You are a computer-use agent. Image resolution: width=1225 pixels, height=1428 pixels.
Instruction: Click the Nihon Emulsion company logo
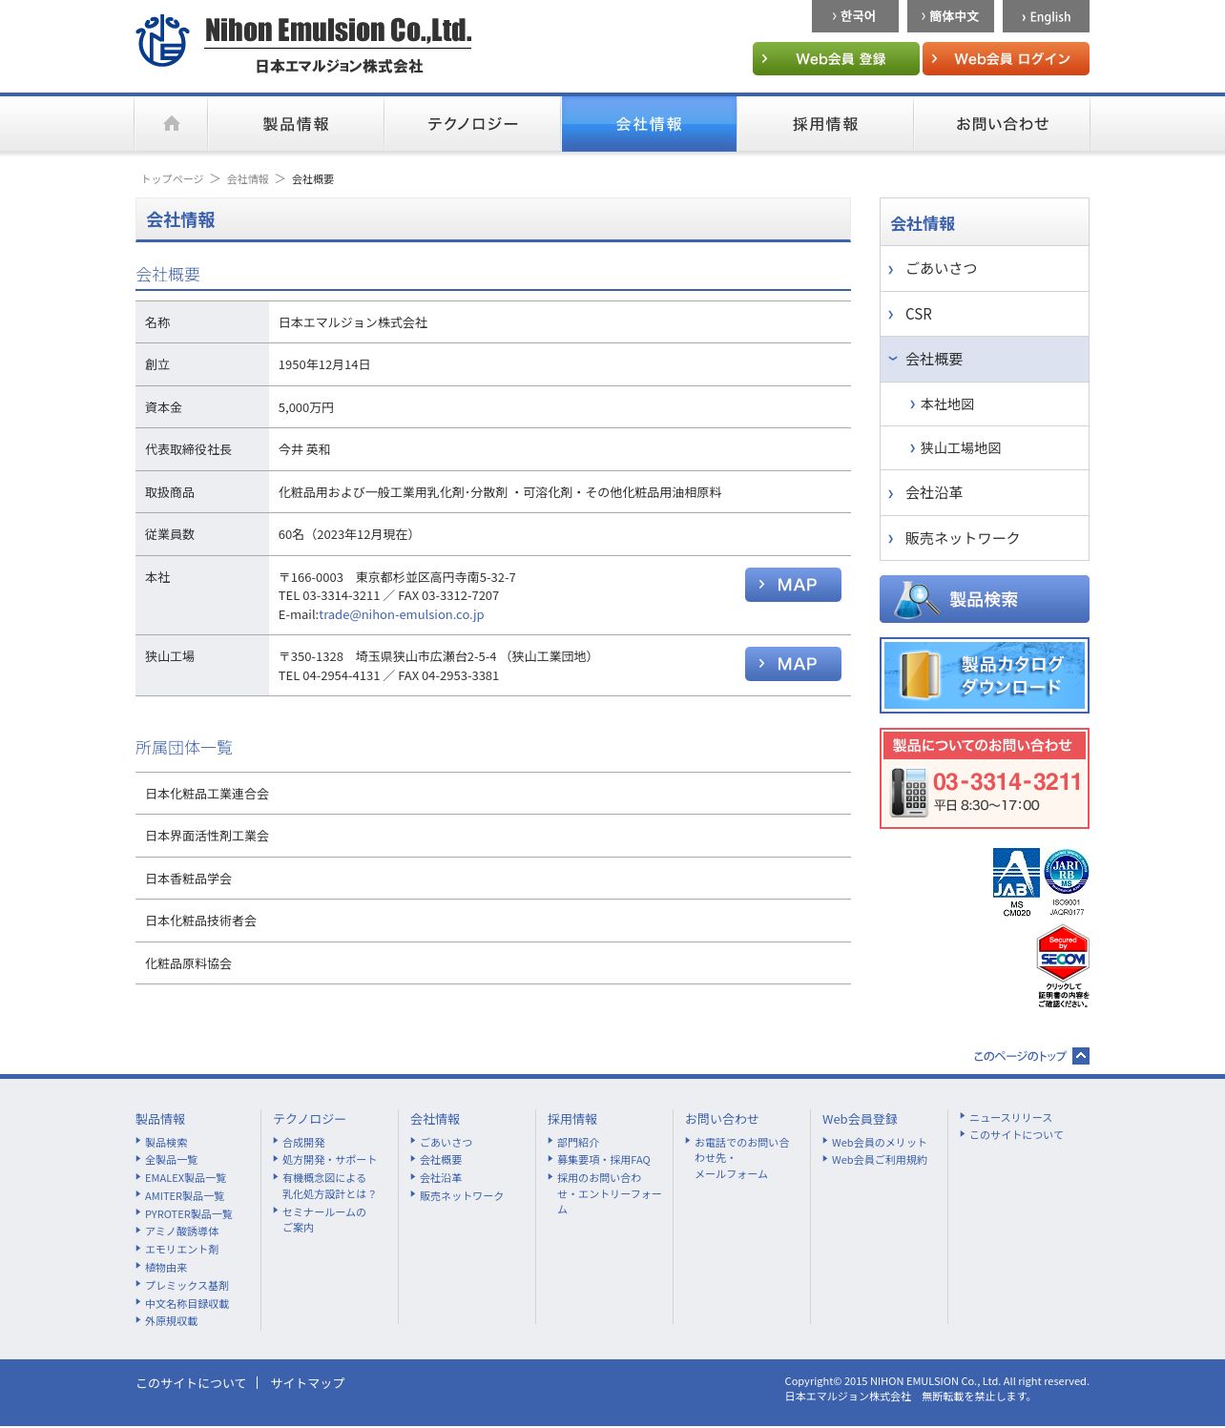[x=303, y=44]
